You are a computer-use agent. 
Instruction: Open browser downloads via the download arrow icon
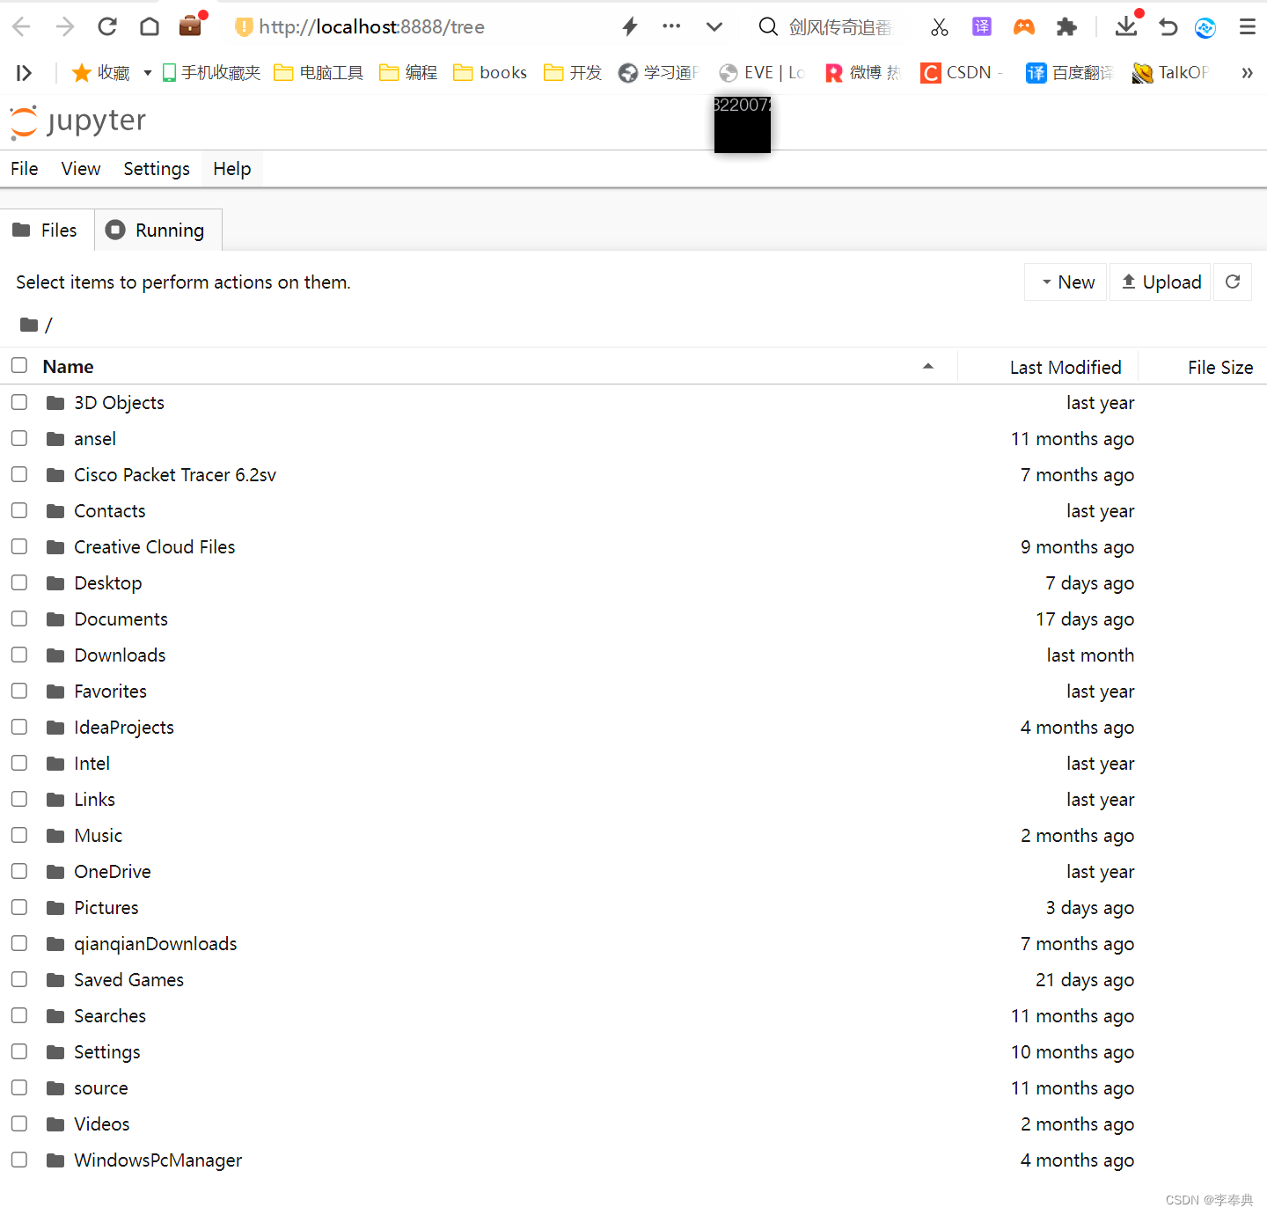(x=1126, y=26)
